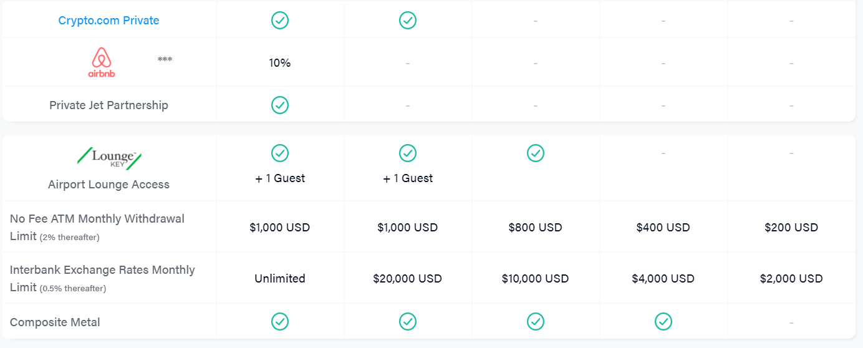Click second column Crypto.com Private checkmark
The image size is (863, 348).
click(408, 21)
